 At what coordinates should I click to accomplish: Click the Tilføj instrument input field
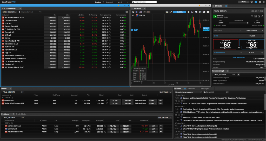tap(30, 12)
